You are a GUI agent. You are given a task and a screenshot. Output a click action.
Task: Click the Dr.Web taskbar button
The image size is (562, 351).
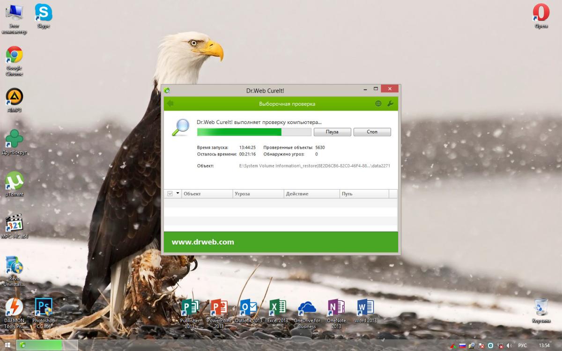pos(47,345)
